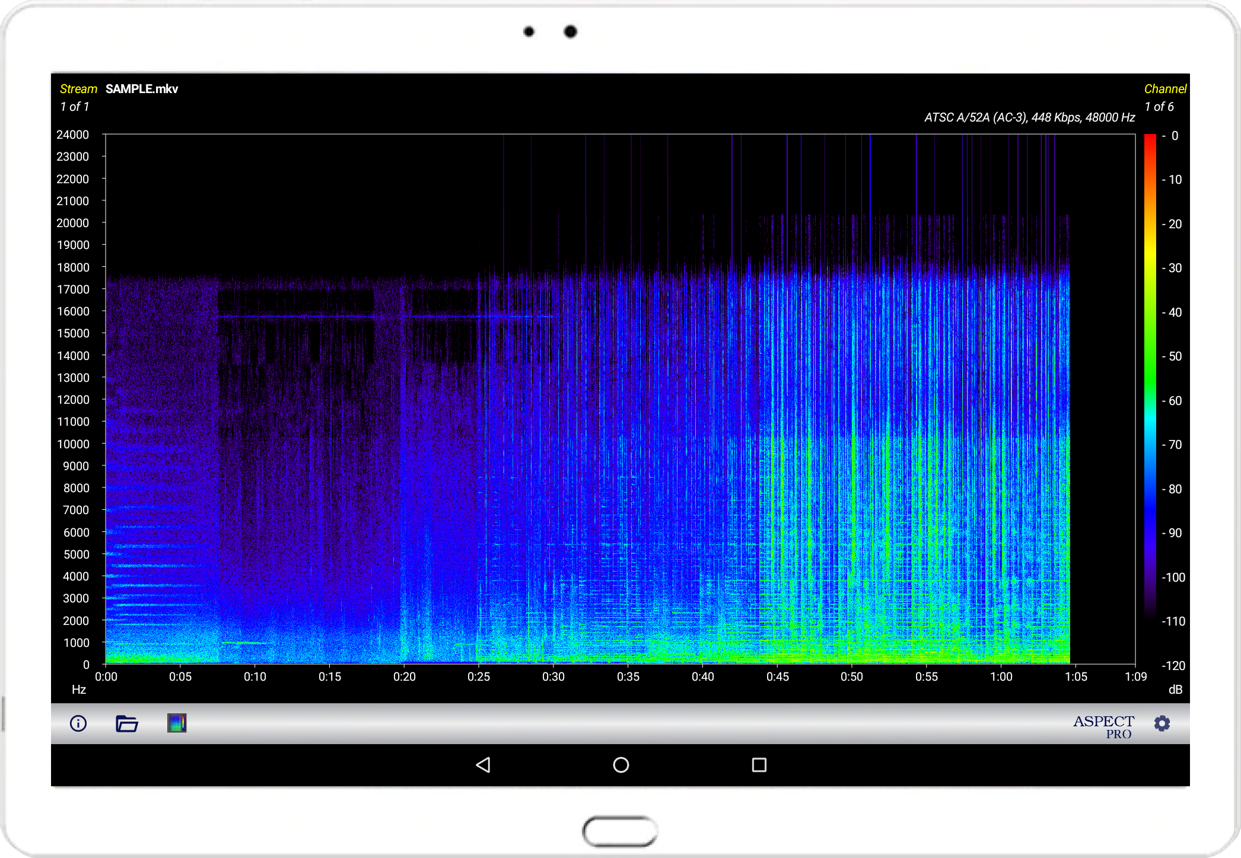Click the AC-3 448 Kbps codec info text
1241x858 pixels.
pyautogui.click(x=1029, y=117)
